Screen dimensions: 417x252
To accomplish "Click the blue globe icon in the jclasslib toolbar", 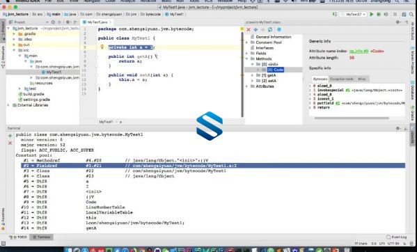I will [x=279, y=29].
